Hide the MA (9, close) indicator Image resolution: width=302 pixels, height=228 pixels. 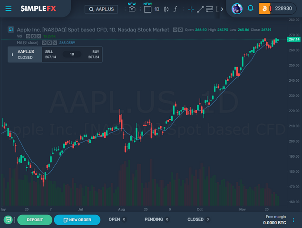[43, 42]
